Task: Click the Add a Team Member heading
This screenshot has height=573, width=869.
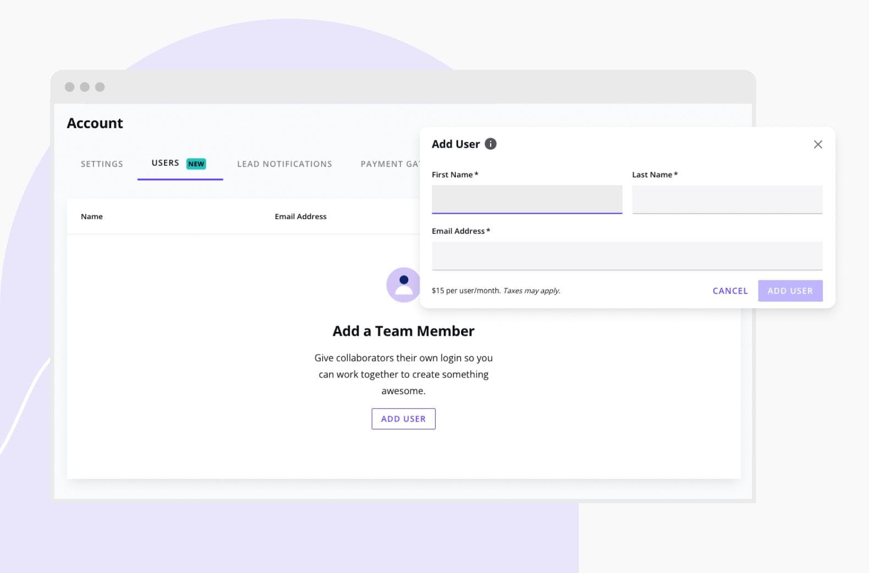Action: click(x=403, y=331)
